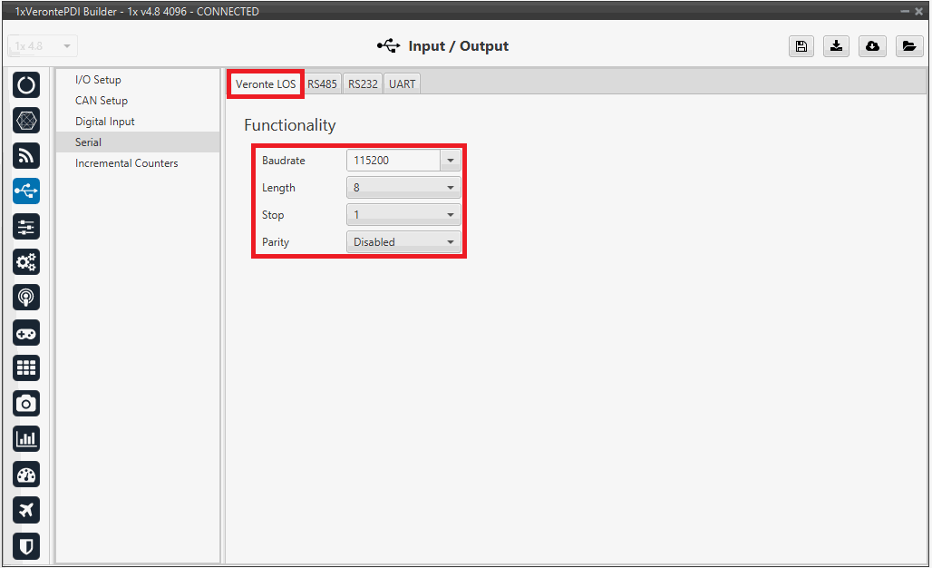This screenshot has height=568, width=932.
Task: Open the shield icon section
Action: pyautogui.click(x=26, y=545)
